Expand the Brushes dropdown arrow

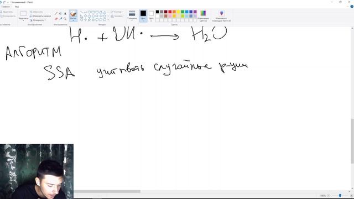[73, 20]
